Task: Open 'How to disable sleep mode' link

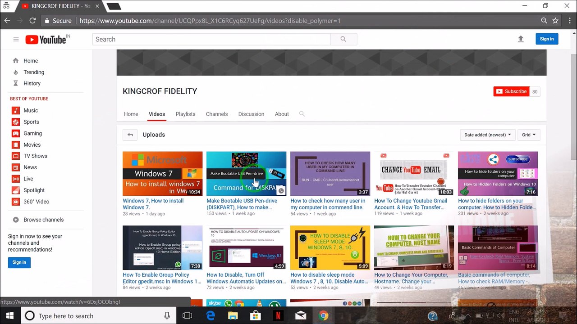Action: (329, 278)
